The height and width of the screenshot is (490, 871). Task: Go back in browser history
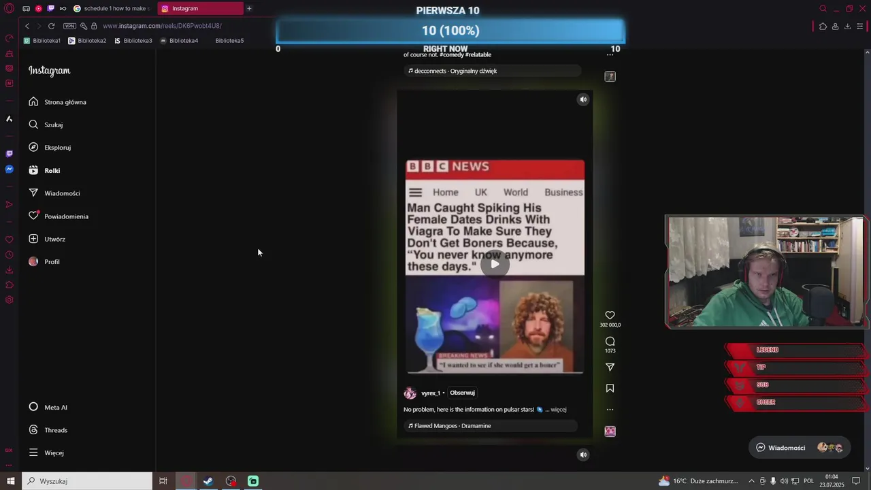[27, 26]
